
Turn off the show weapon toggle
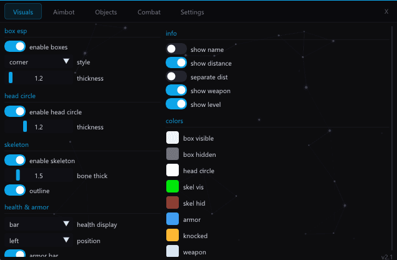coord(176,90)
